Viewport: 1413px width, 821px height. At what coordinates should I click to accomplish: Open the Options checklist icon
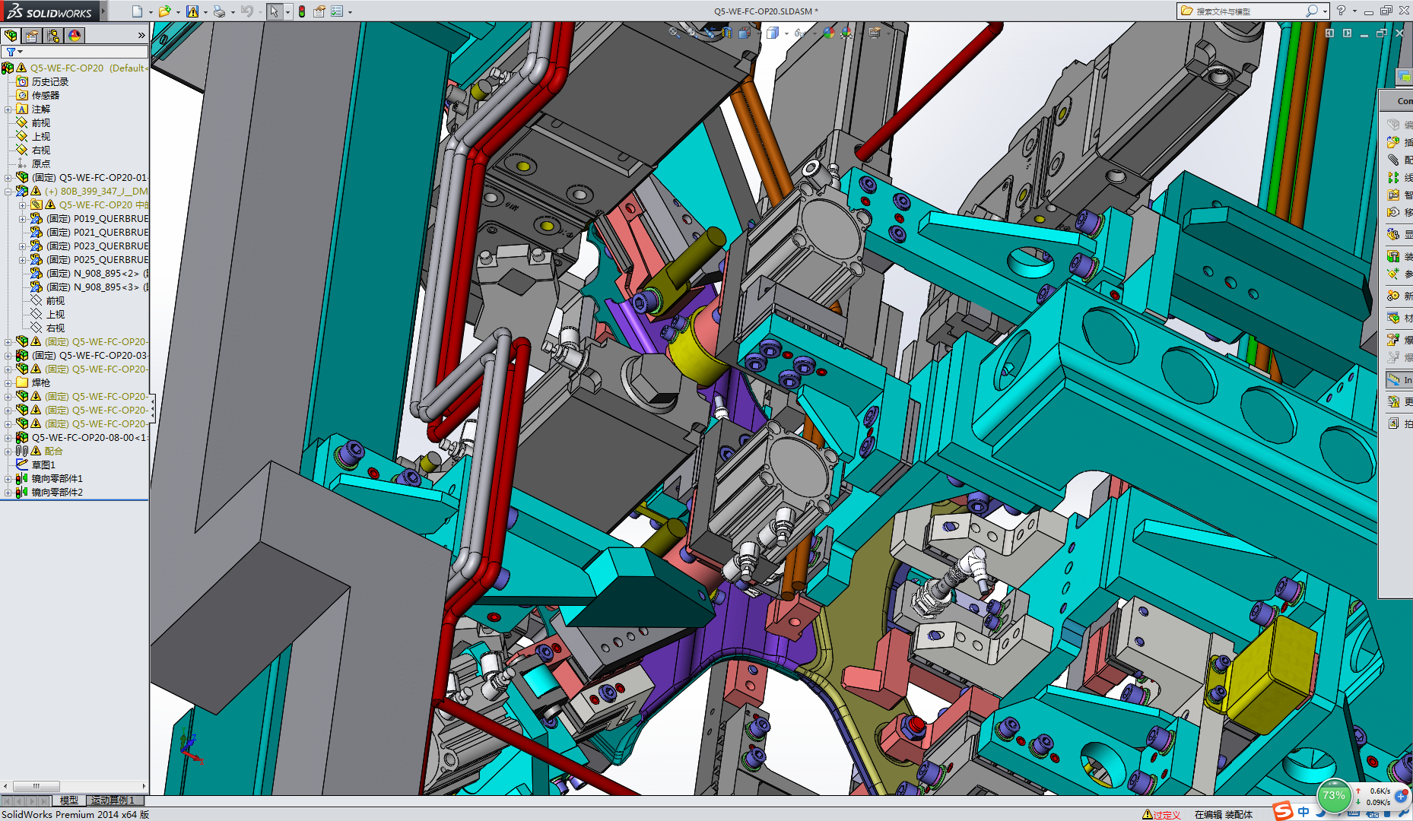pyautogui.click(x=337, y=11)
